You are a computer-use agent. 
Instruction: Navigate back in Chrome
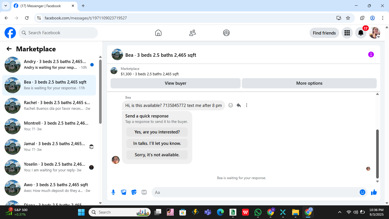[6, 18]
